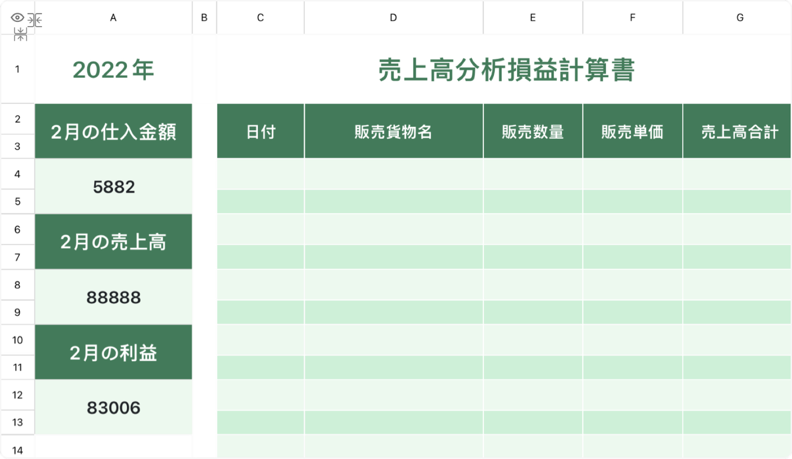Click the title 売上高分析損益計算書
Viewport: 792px width, 459px height.
coord(506,70)
